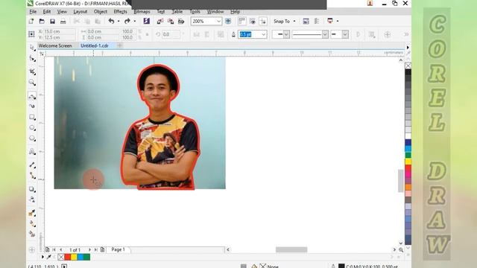This screenshot has height=268, width=477.
Task: Pick the red swatch in document palette
Action: (67, 257)
